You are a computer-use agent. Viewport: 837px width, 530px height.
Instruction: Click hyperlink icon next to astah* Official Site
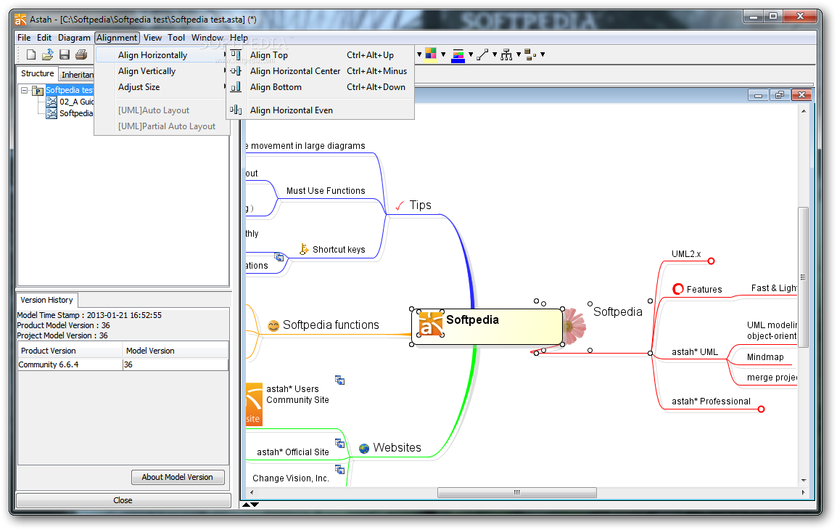[x=339, y=443]
